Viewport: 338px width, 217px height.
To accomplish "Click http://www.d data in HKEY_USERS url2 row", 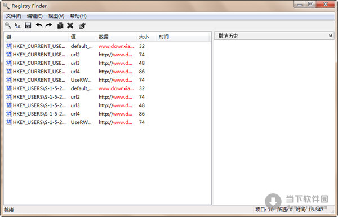I will point(115,97).
